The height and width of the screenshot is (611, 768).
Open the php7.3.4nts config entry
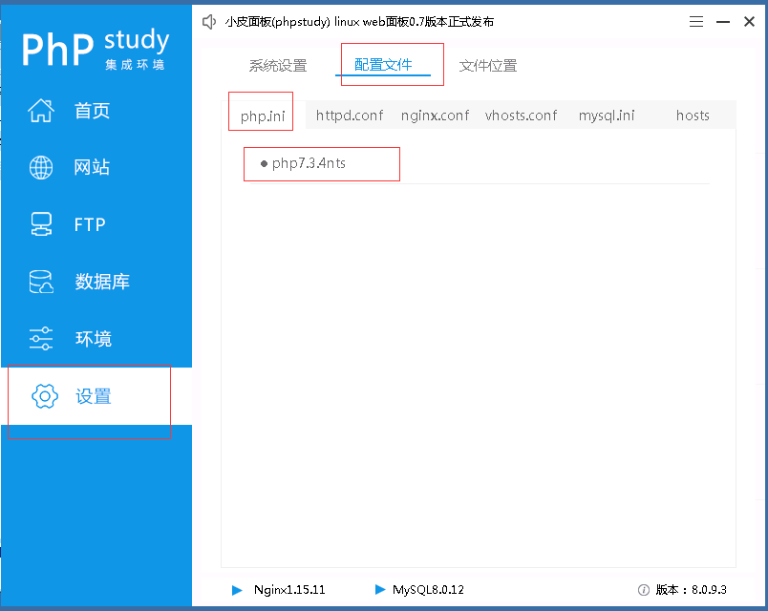pos(309,163)
